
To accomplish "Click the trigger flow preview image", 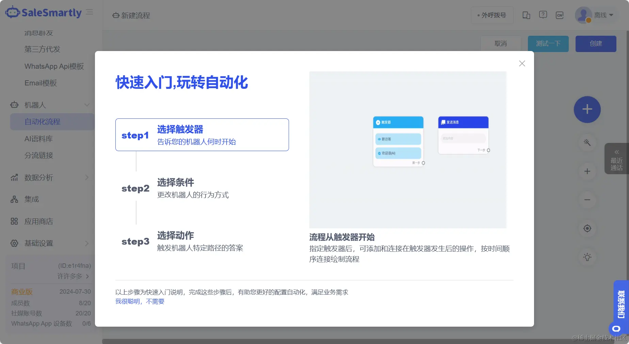I will (408, 150).
